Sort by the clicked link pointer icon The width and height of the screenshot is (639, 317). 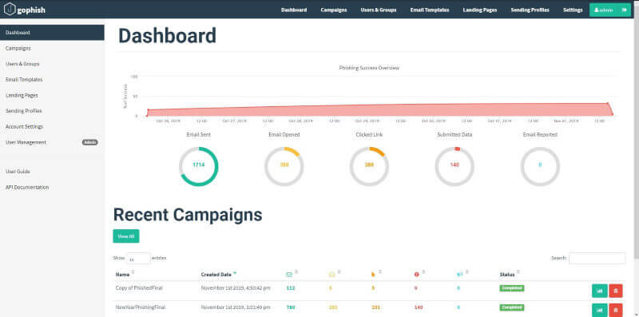pyautogui.click(x=373, y=275)
